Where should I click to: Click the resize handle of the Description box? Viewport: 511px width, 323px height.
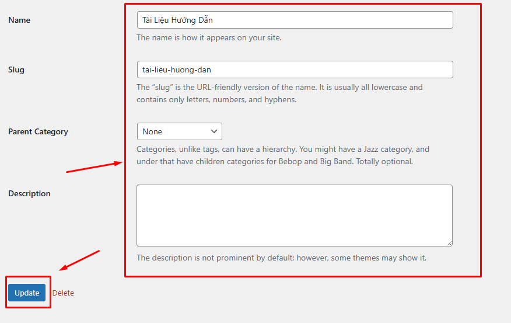(x=449, y=242)
